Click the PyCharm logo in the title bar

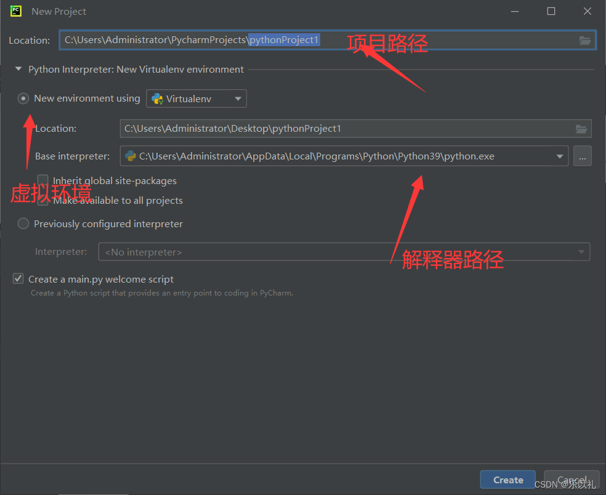tap(16, 11)
